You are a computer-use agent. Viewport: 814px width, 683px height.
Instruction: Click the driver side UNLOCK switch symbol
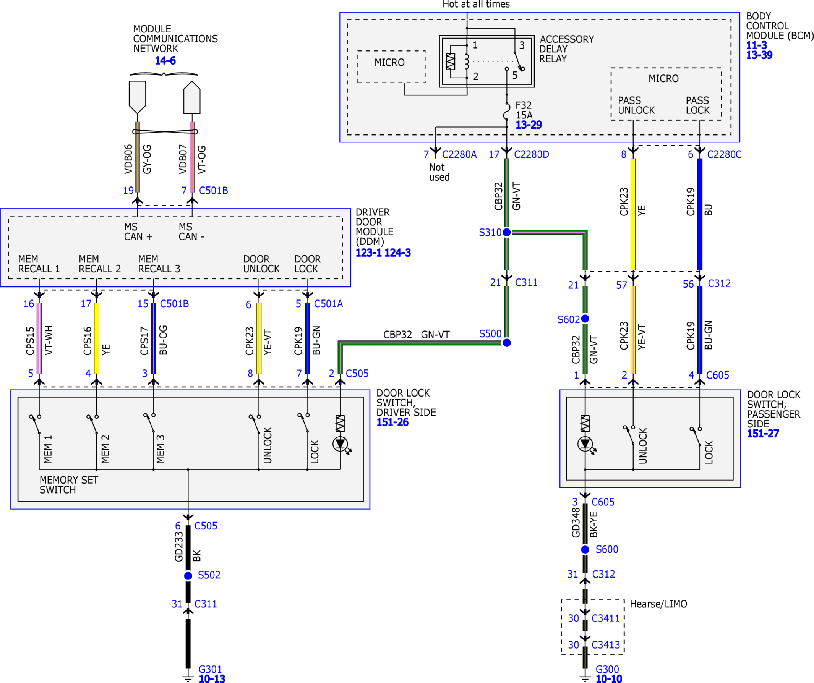255,424
